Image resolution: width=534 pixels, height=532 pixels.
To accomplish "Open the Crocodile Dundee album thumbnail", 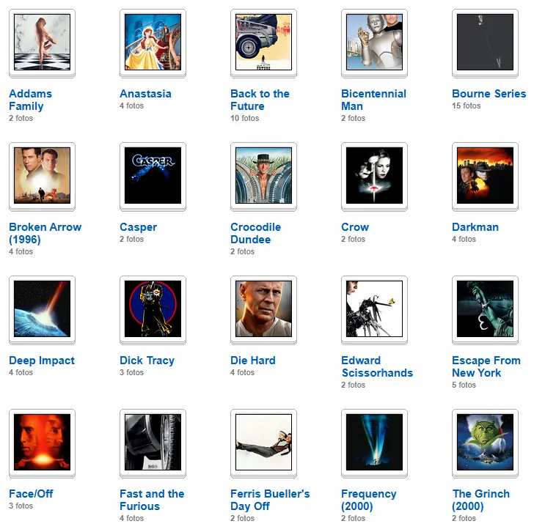I will [x=263, y=176].
